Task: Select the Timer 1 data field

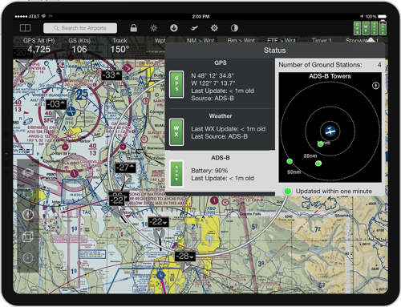Action: tap(322, 41)
